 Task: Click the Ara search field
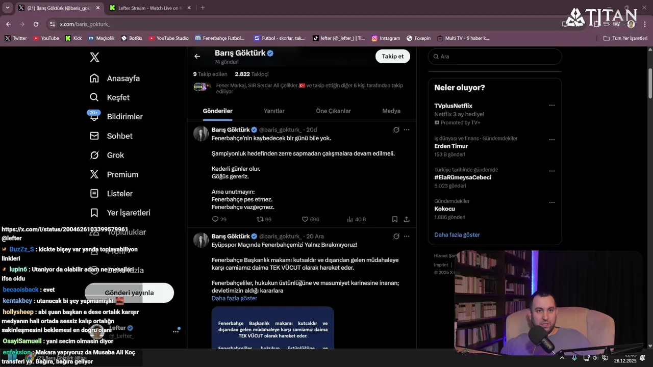click(x=495, y=57)
